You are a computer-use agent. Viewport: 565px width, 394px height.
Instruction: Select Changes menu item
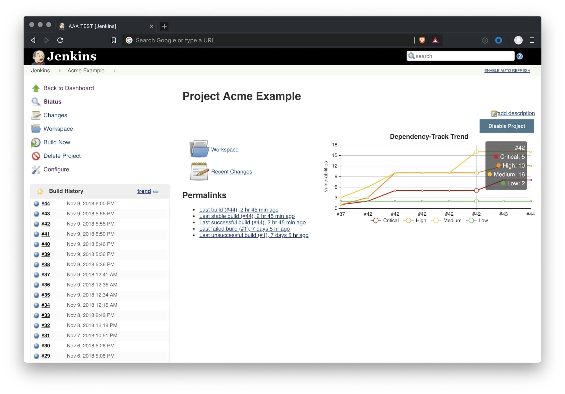(55, 115)
